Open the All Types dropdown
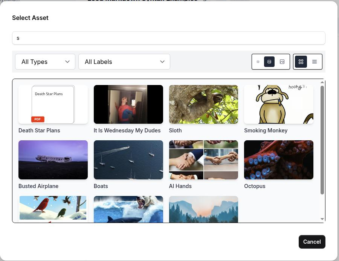The width and height of the screenshot is (339, 261). click(x=45, y=62)
